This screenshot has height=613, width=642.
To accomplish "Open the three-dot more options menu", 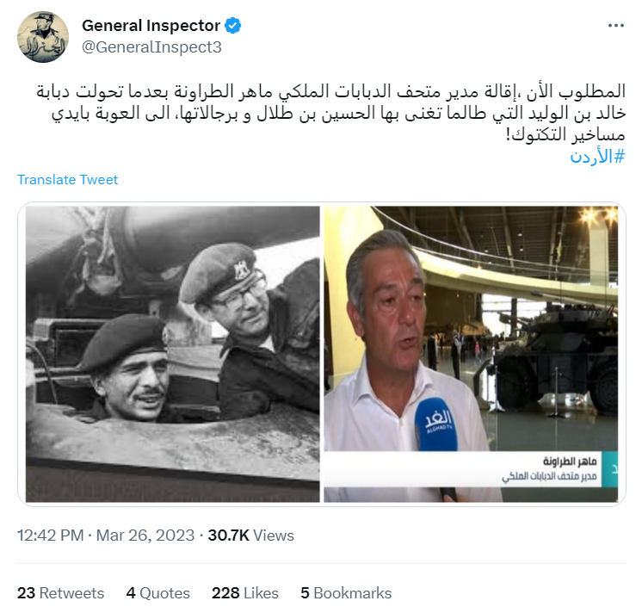I will (x=615, y=26).
